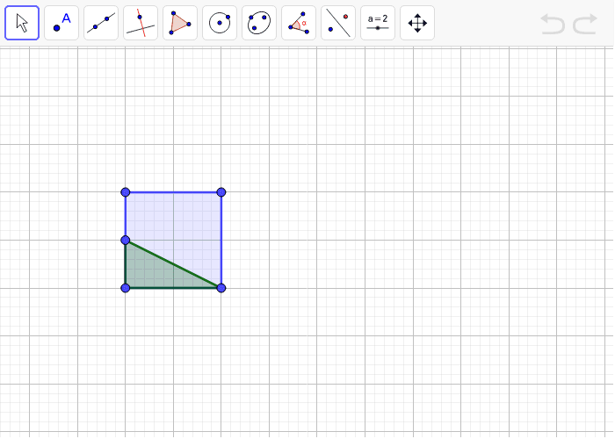The height and width of the screenshot is (439, 615).
Task: Click the top-right vertex of the square
Action: coord(221,192)
